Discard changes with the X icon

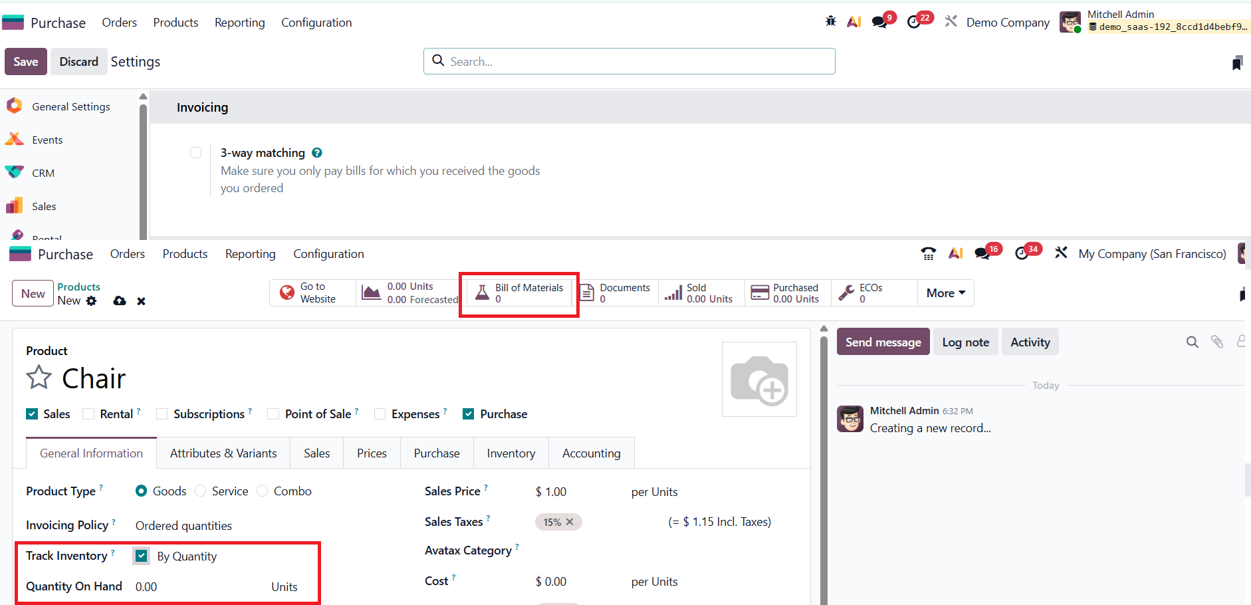coord(141,301)
